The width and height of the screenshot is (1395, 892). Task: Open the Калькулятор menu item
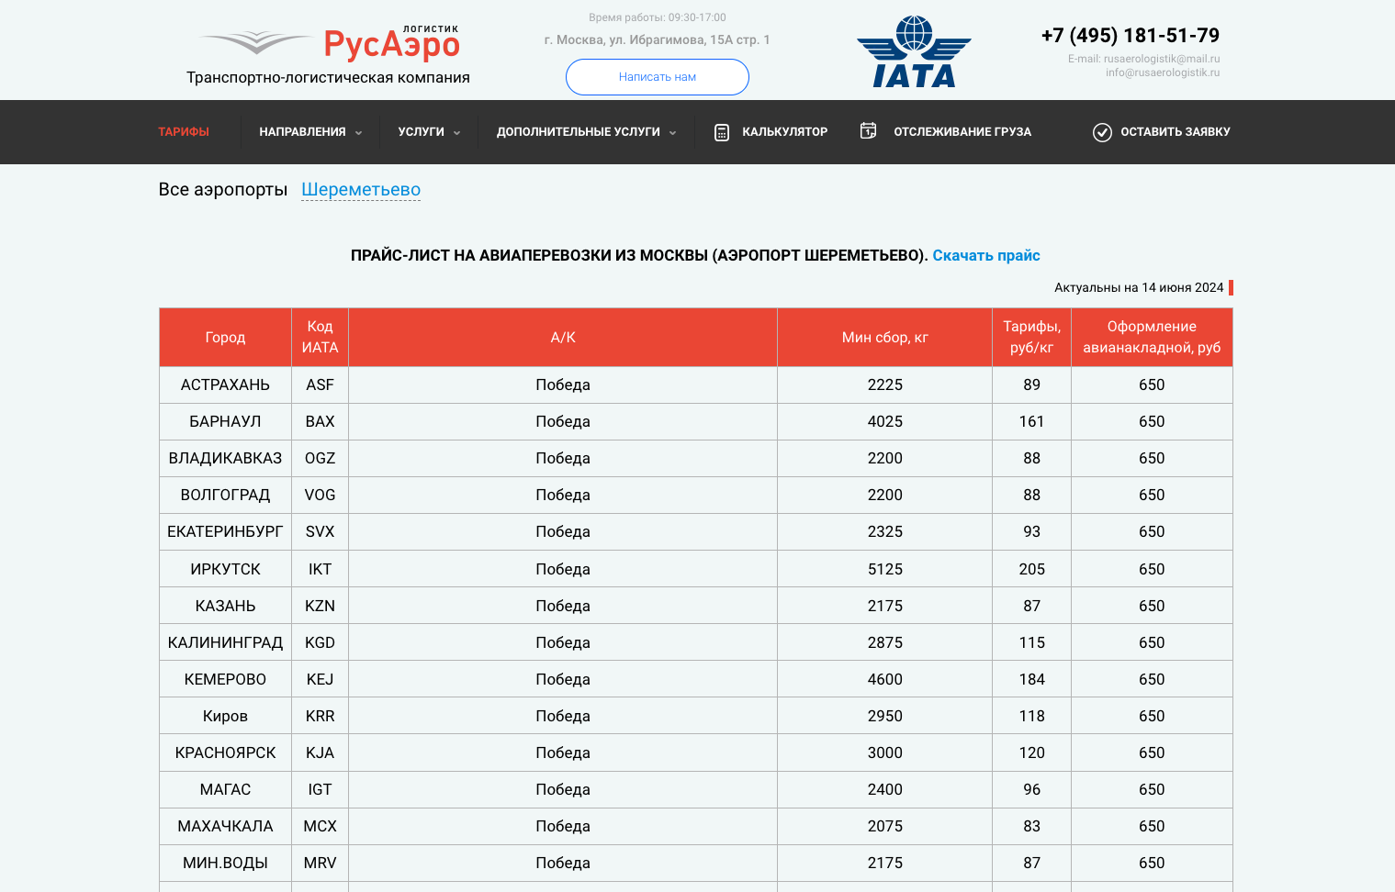(784, 132)
